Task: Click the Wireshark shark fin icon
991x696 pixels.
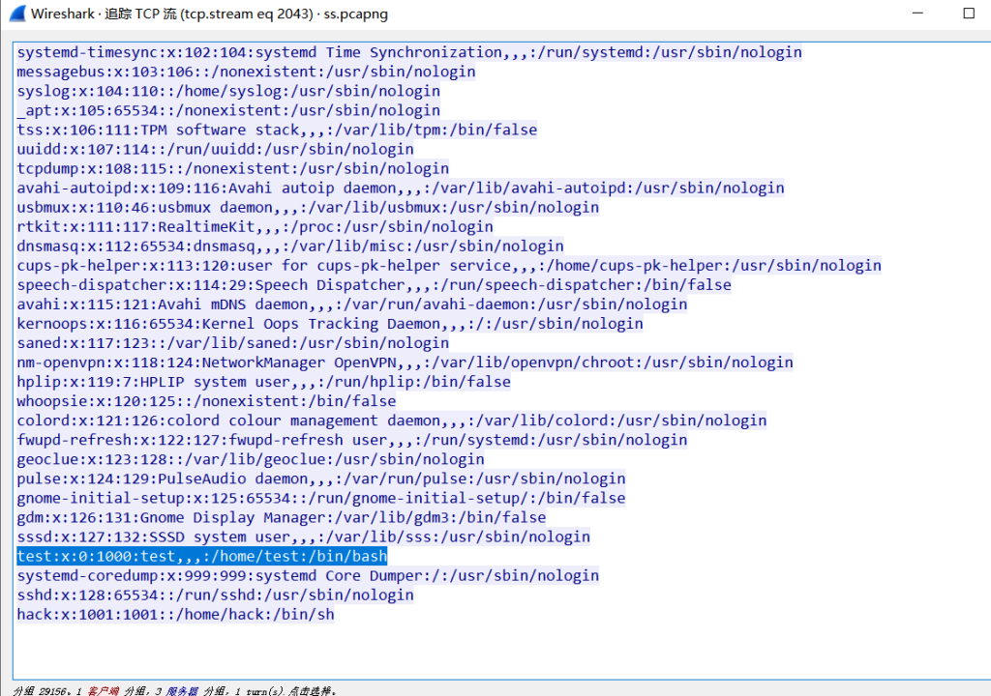Action: point(15,14)
